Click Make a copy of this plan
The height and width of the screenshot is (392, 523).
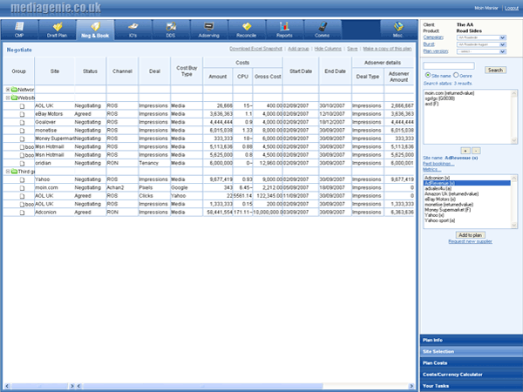(x=387, y=49)
